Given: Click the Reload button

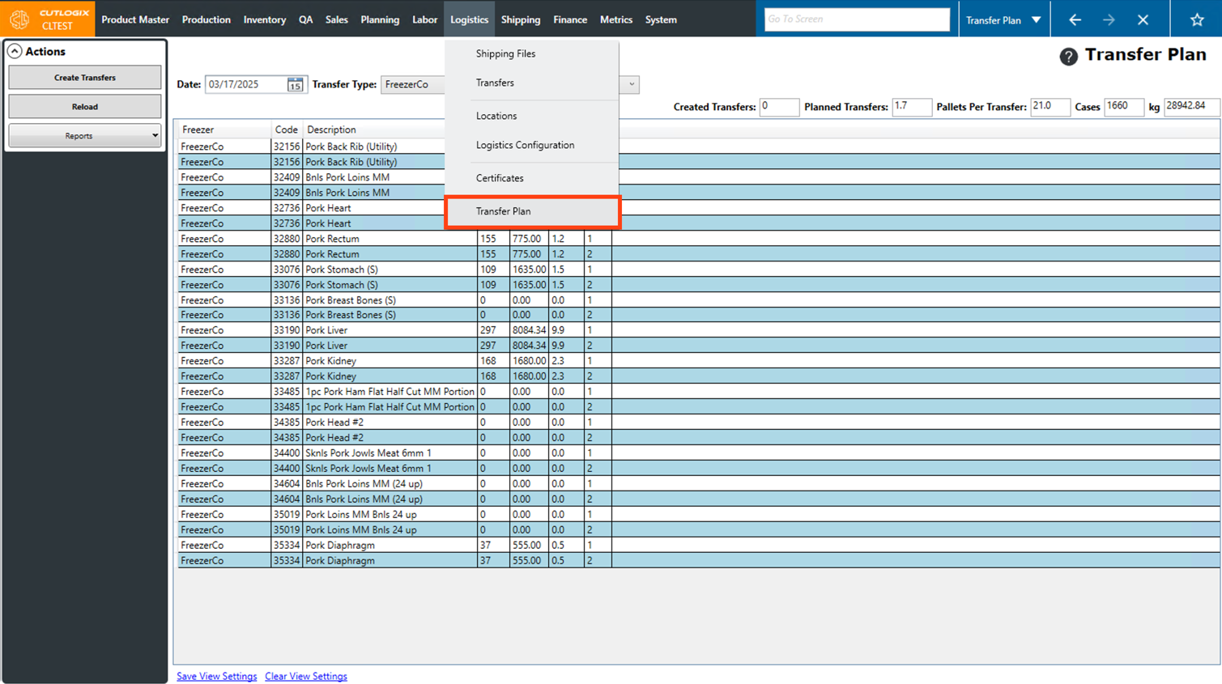Looking at the screenshot, I should 85,107.
